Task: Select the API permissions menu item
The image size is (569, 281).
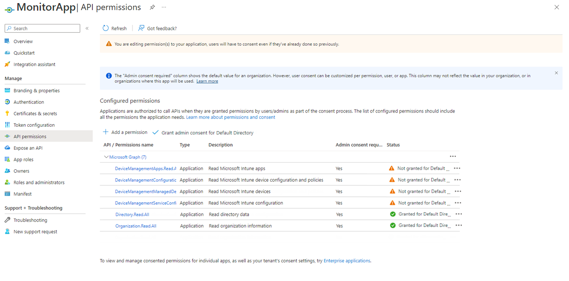Action: [x=46, y=137]
